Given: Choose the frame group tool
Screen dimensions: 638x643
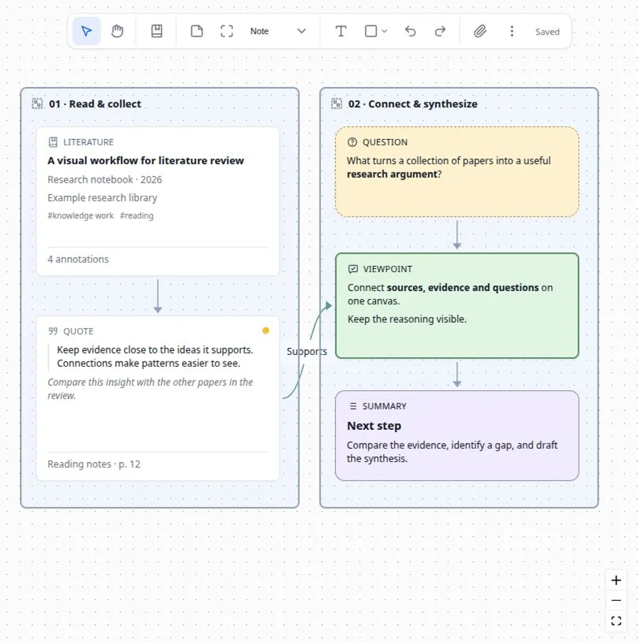Looking at the screenshot, I should [x=227, y=31].
